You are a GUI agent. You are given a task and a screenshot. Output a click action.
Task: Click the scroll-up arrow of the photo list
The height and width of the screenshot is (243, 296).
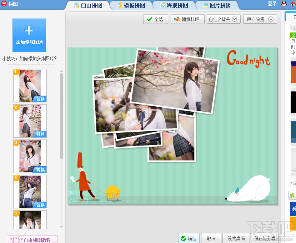(x=61, y=71)
